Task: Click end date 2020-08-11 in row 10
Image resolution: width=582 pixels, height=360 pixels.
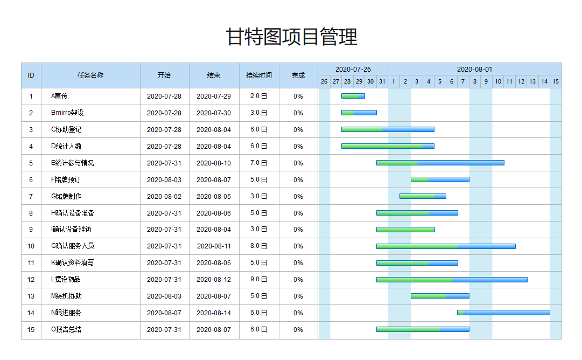Action: point(214,246)
